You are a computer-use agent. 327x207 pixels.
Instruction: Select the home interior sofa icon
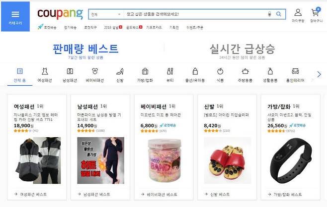(x=295, y=71)
